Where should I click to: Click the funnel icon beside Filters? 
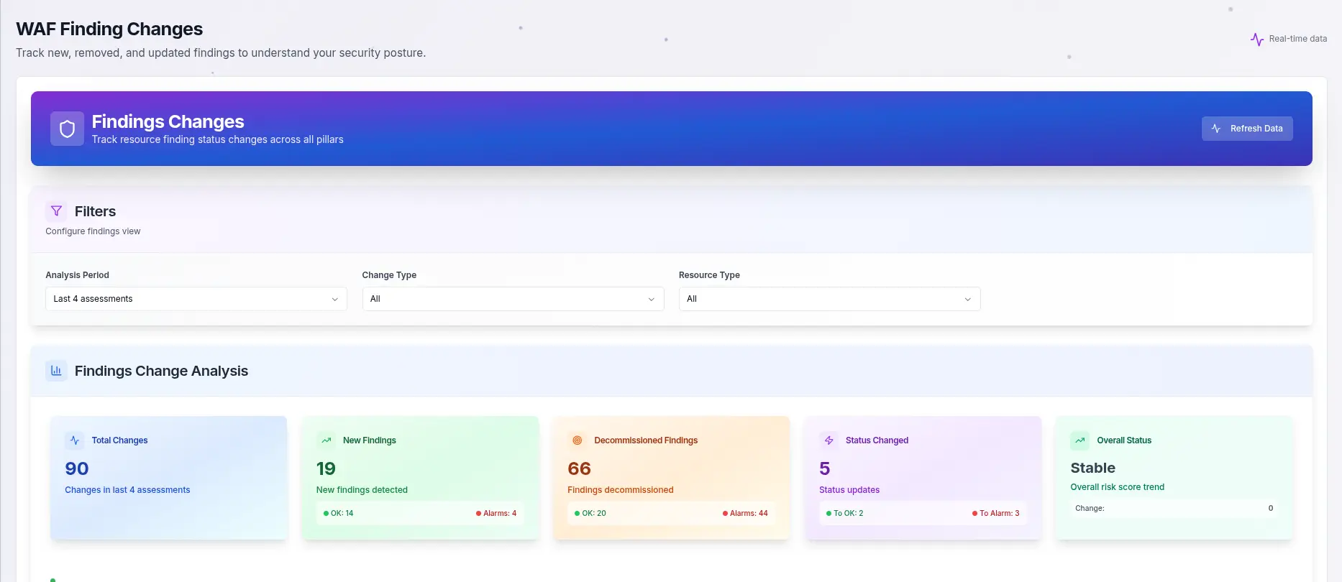56,211
